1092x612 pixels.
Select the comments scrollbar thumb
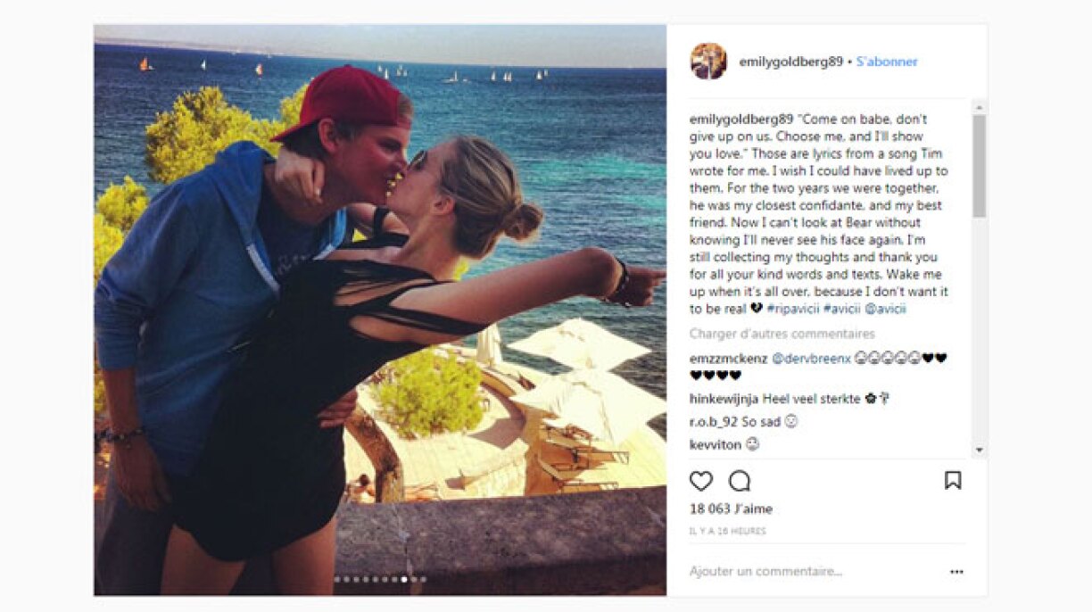pos(979,166)
